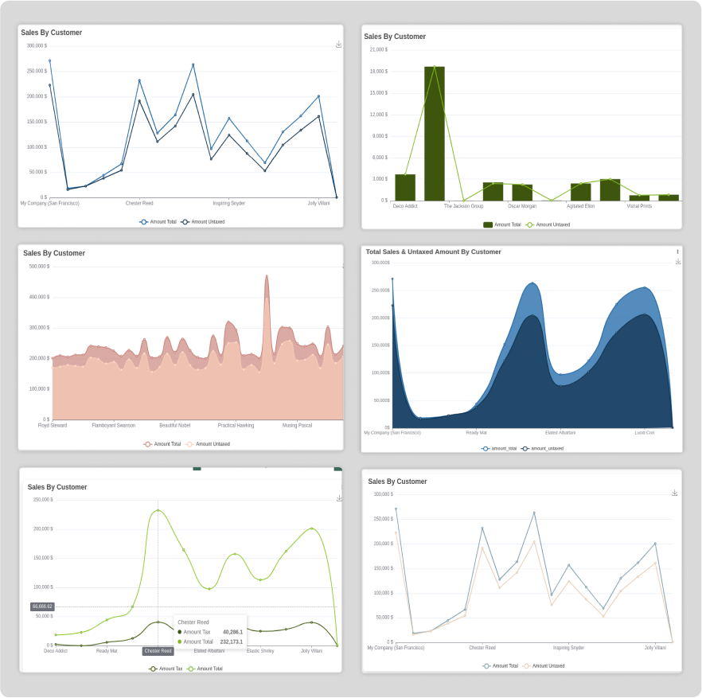The image size is (702, 698).
Task: Toggle Amount Total legend in pink area chart
Action: 162,444
